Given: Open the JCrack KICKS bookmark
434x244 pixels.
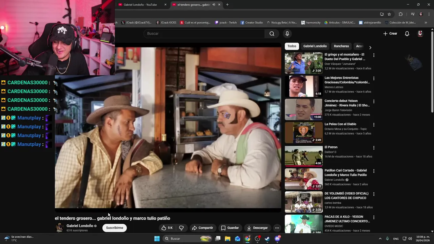Looking at the screenshot, I should [x=166, y=22].
